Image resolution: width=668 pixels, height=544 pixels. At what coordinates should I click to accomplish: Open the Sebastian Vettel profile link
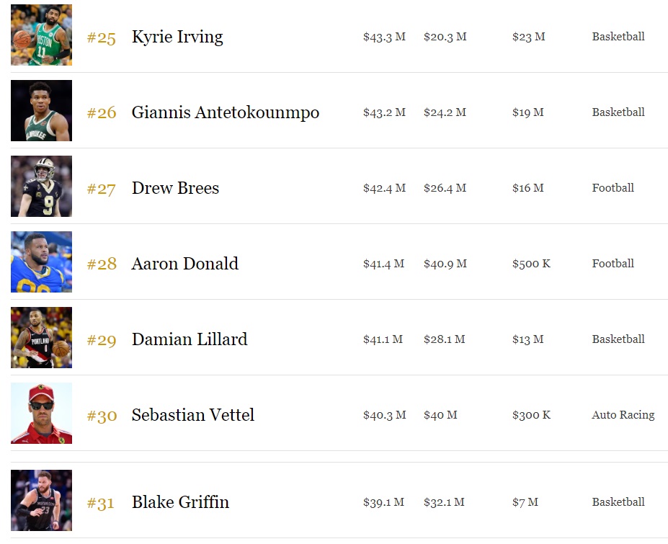tap(192, 415)
